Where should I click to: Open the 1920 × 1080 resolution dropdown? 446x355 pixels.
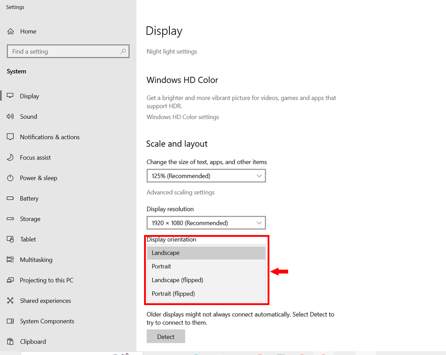pyautogui.click(x=206, y=223)
